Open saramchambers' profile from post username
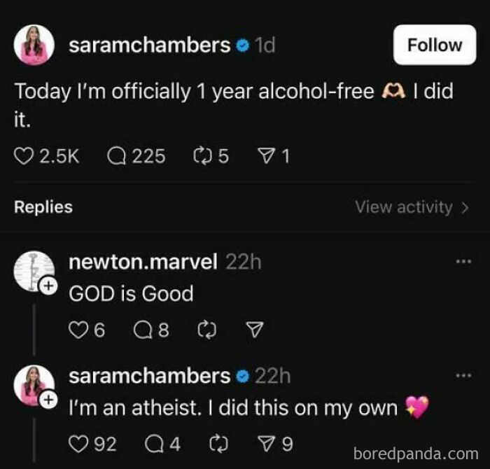 coord(149,45)
